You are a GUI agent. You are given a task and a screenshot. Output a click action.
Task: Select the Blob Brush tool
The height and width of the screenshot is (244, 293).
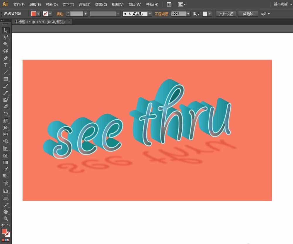(x=6, y=100)
